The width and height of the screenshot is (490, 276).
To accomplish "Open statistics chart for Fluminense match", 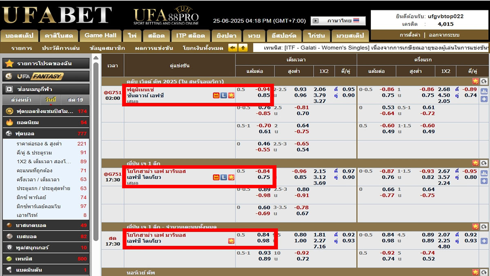I will click(x=484, y=92).
